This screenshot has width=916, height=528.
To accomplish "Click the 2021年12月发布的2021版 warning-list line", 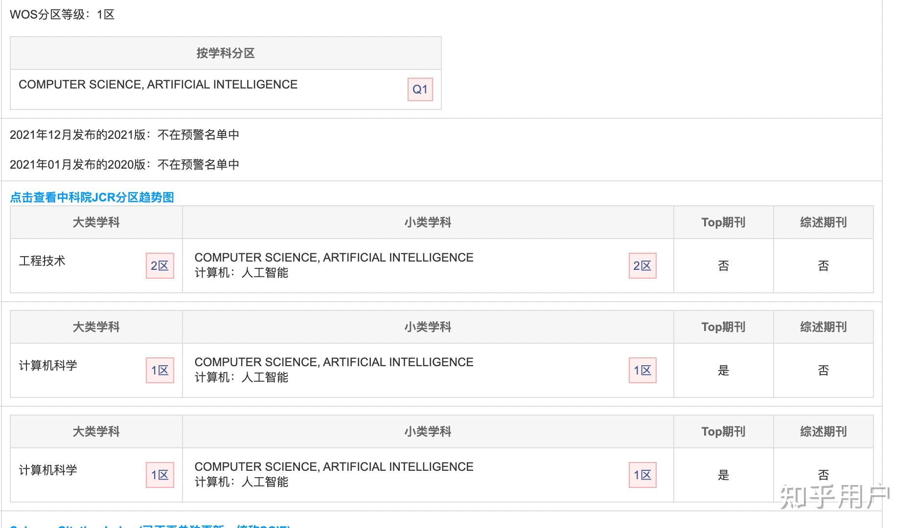I will [x=78, y=135].
